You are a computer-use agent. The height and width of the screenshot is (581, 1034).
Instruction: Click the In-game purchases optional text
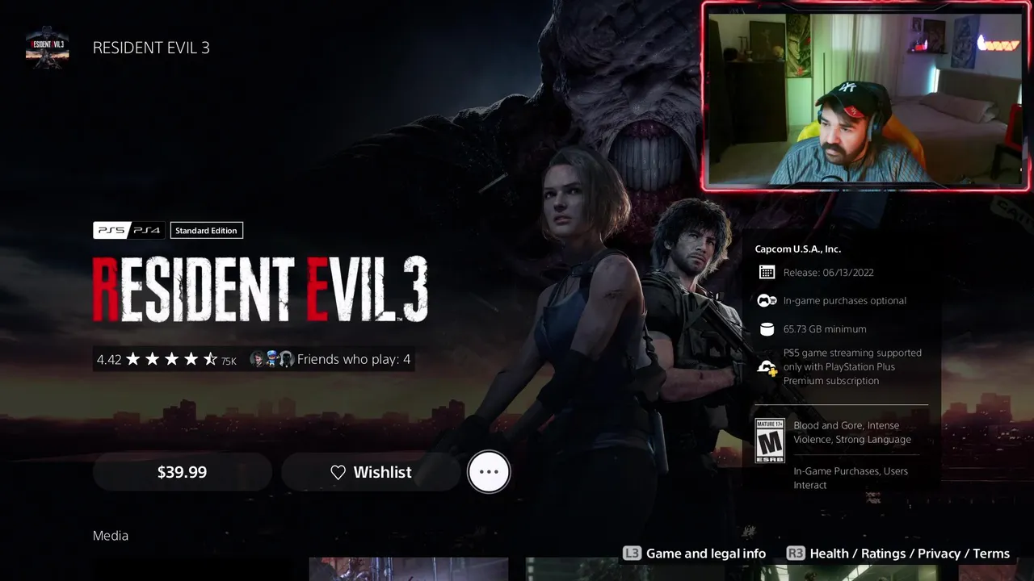845,301
